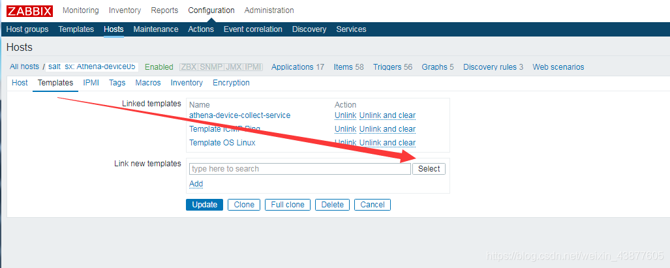Click the Name column header

[x=200, y=105]
